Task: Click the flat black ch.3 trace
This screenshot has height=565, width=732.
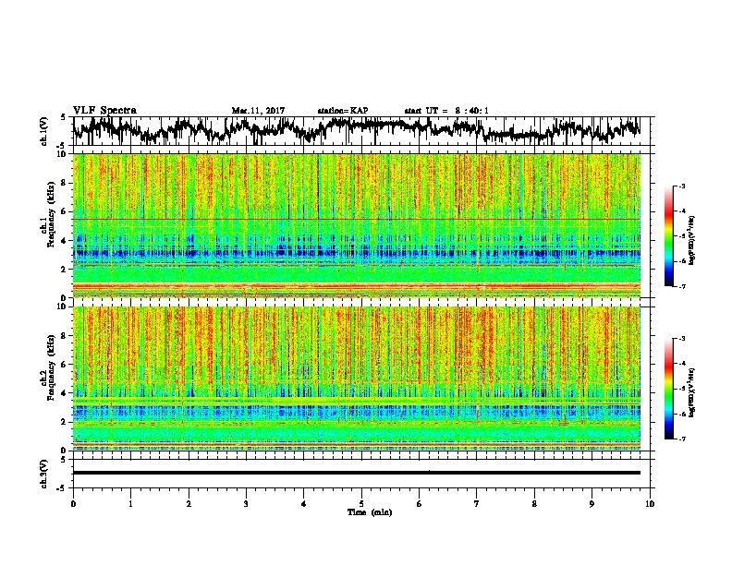Action: [x=356, y=473]
